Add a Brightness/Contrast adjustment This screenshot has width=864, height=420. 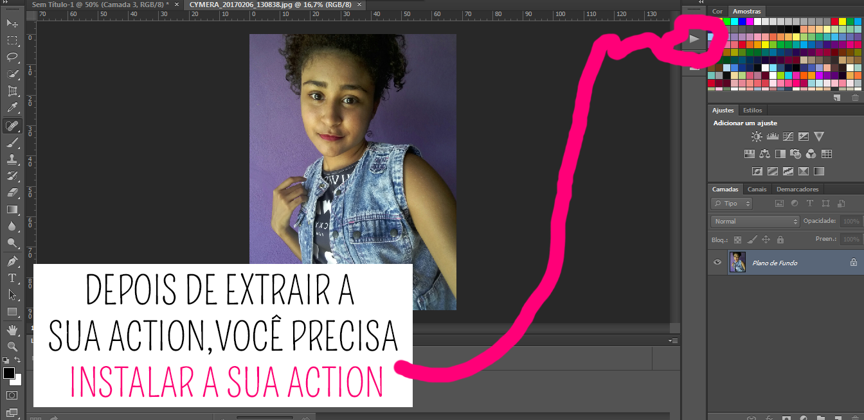coord(757,136)
